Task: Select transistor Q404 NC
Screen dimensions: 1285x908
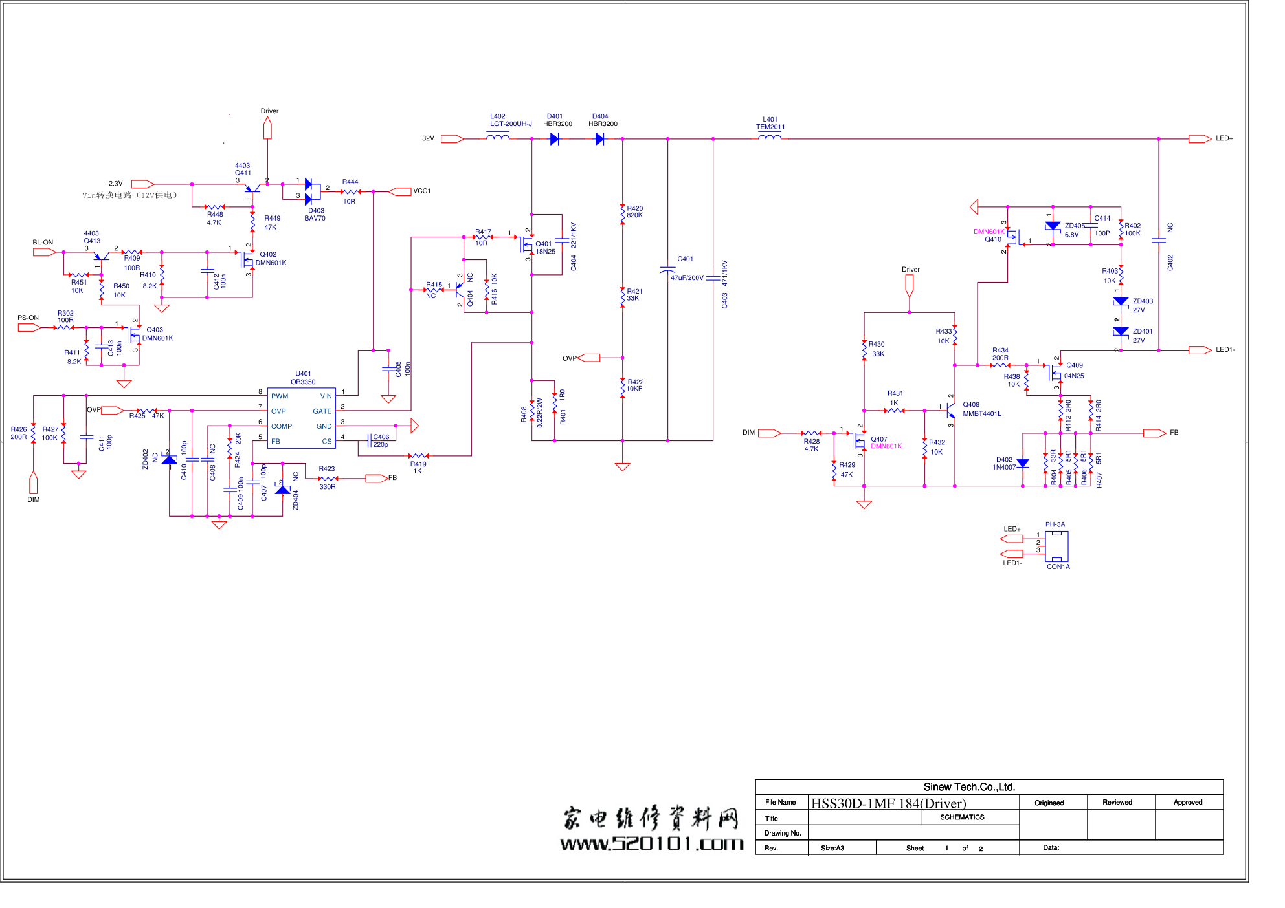Action: [x=460, y=290]
